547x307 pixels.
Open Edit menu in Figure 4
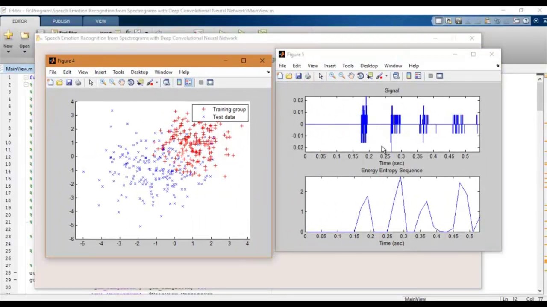tap(67, 72)
